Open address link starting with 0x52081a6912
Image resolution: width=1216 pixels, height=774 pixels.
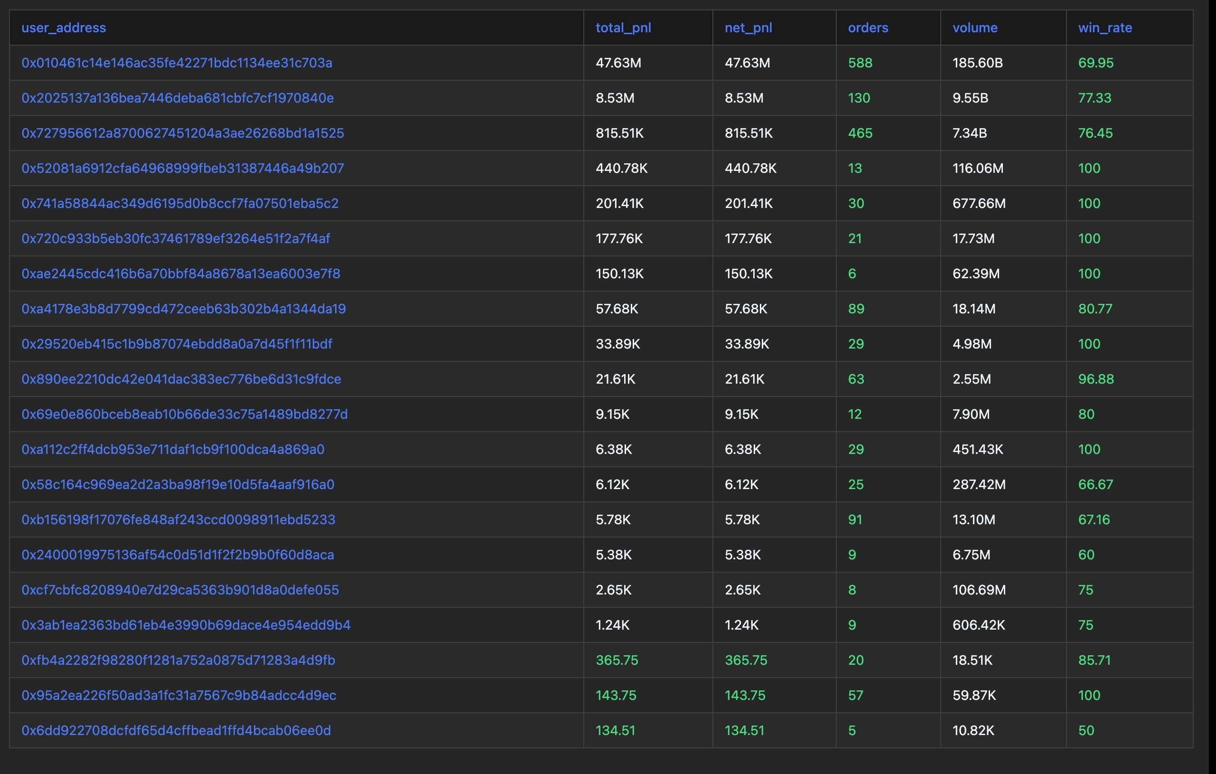182,168
